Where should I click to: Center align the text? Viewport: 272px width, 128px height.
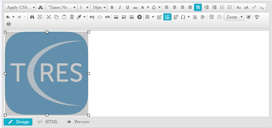pyautogui.click(x=174, y=7)
